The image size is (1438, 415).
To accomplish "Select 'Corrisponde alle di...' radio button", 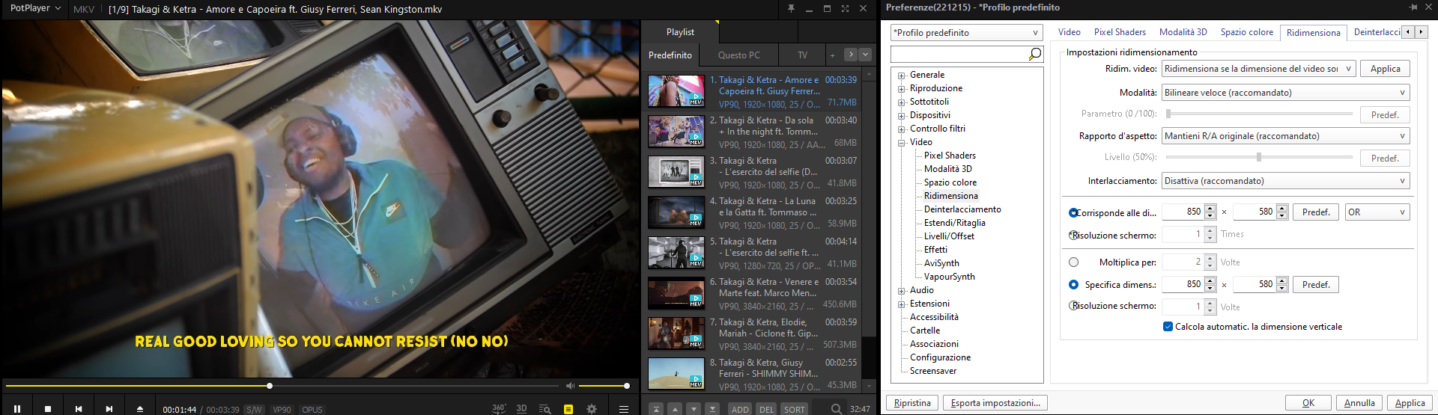I will (1073, 212).
